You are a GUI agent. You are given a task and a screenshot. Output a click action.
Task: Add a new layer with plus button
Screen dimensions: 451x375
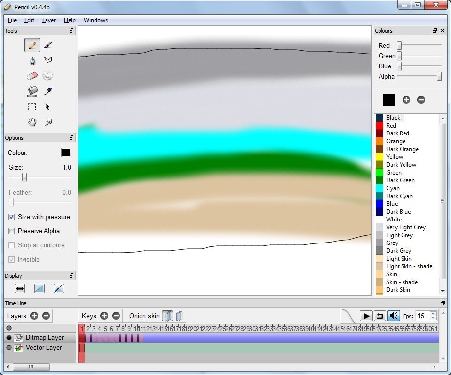click(x=34, y=316)
